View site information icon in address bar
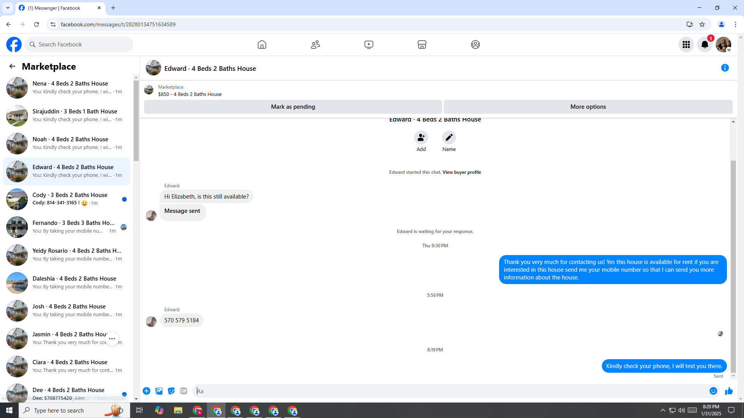The image size is (744, 418). [x=53, y=24]
